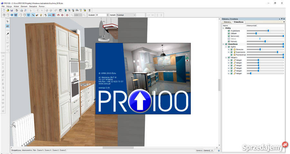The width and height of the screenshot is (290, 154).
Task: Disable the Oświetlenie group checkbox
Action: (226, 44)
